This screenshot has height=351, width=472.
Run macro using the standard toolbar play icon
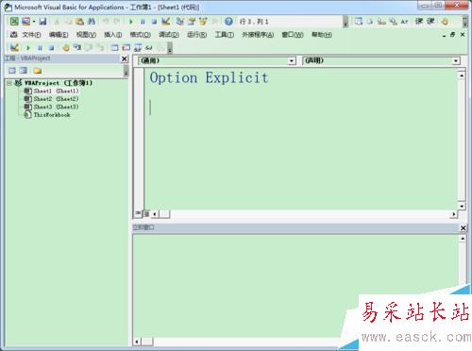pyautogui.click(x=131, y=22)
